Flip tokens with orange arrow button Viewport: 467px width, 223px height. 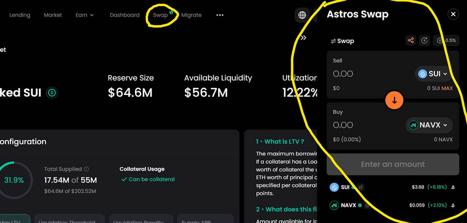coord(394,101)
